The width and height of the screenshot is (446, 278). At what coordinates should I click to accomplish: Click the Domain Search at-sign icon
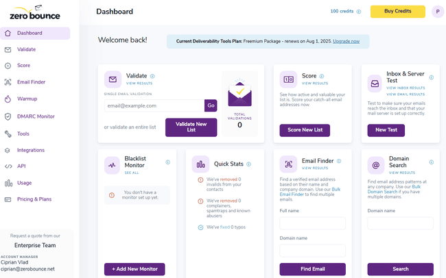(375, 164)
